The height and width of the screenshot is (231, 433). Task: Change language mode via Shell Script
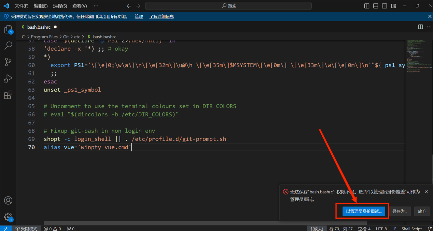[x=411, y=229]
